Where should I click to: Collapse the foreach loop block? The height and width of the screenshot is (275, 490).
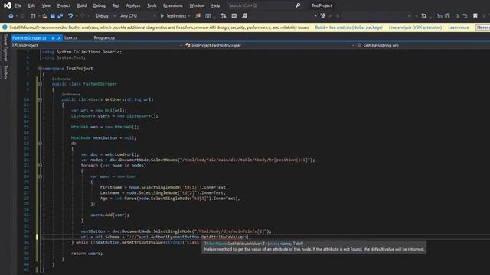click(x=40, y=165)
